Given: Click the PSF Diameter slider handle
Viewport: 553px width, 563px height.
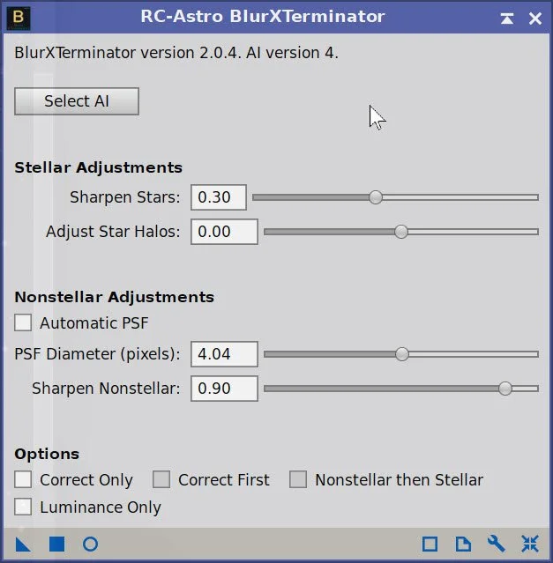Looking at the screenshot, I should [x=401, y=354].
